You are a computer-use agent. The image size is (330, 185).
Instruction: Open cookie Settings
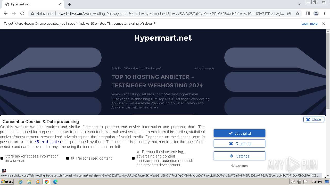(240, 156)
